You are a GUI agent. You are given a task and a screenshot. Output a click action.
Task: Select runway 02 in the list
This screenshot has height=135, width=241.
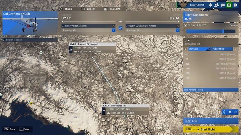tap(211, 55)
